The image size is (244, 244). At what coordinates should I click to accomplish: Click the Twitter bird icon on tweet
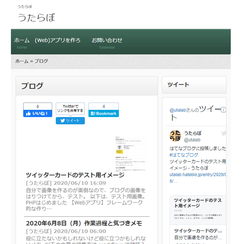(x=224, y=133)
